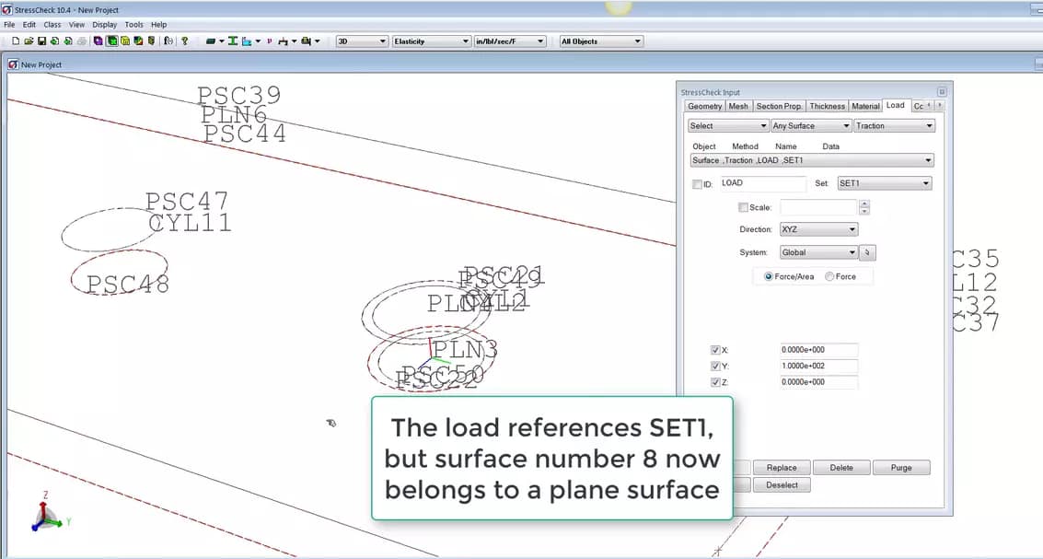1043x559 pixels.
Task: Select the Force/Area radio button
Action: pyautogui.click(x=769, y=276)
